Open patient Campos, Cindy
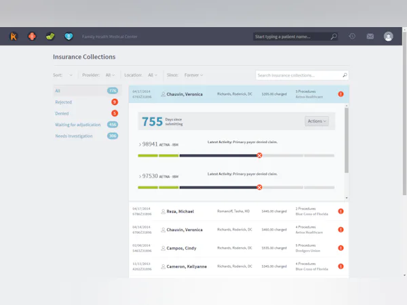Viewport: 407px width, 305px height. (181, 248)
